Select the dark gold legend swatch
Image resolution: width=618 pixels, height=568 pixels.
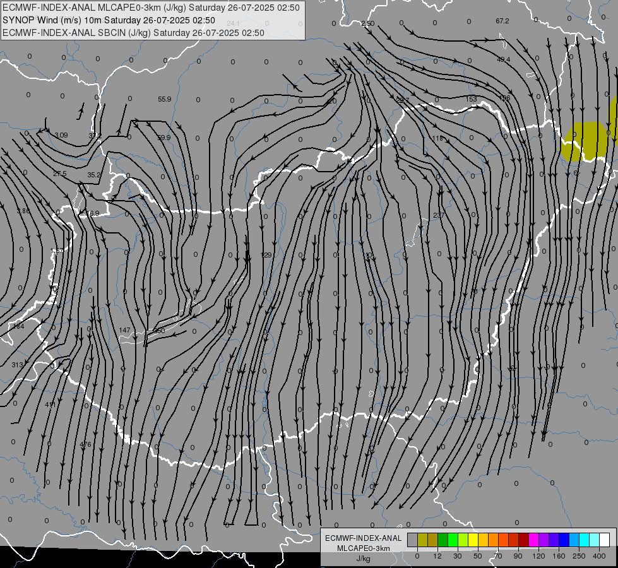pos(433,540)
